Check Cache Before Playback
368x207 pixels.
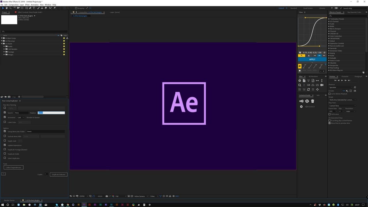(329, 94)
